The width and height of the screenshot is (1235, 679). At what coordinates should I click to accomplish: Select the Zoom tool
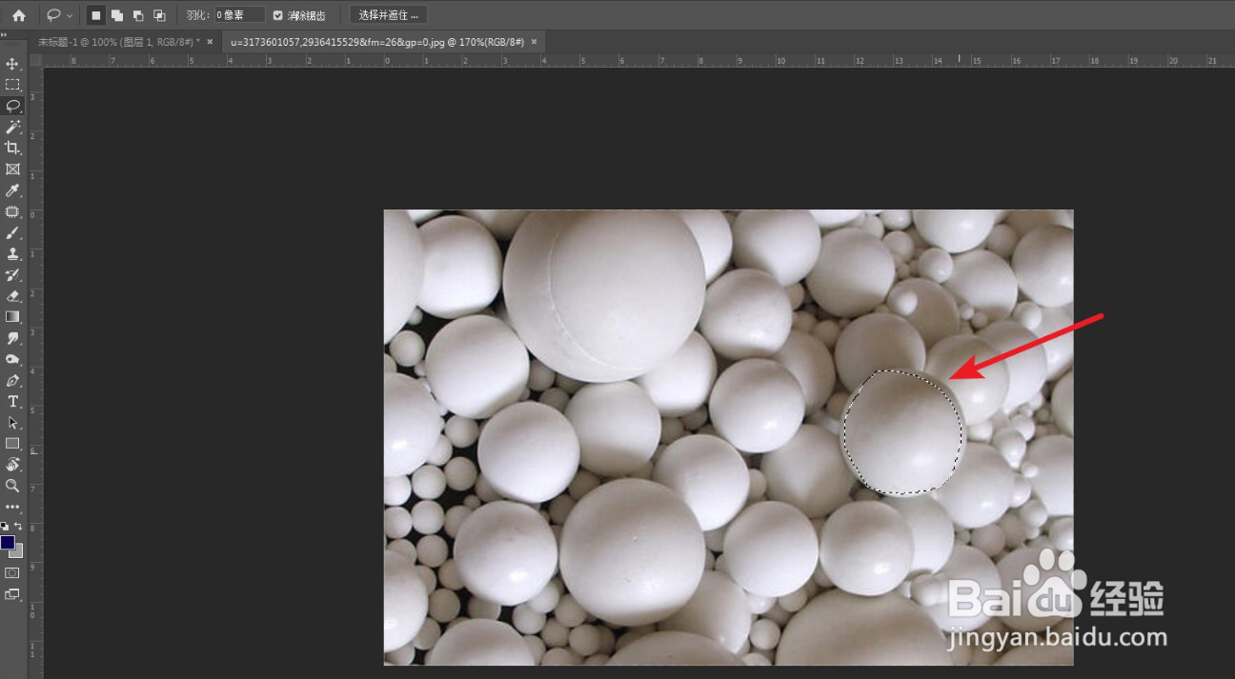coord(12,485)
